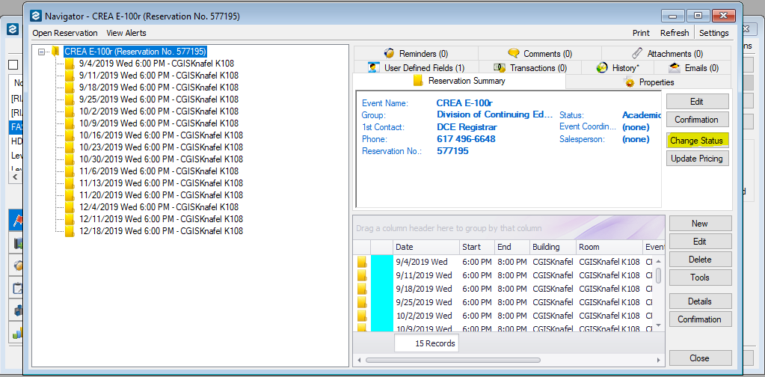Open the Transactions (0) tab

(x=529, y=68)
